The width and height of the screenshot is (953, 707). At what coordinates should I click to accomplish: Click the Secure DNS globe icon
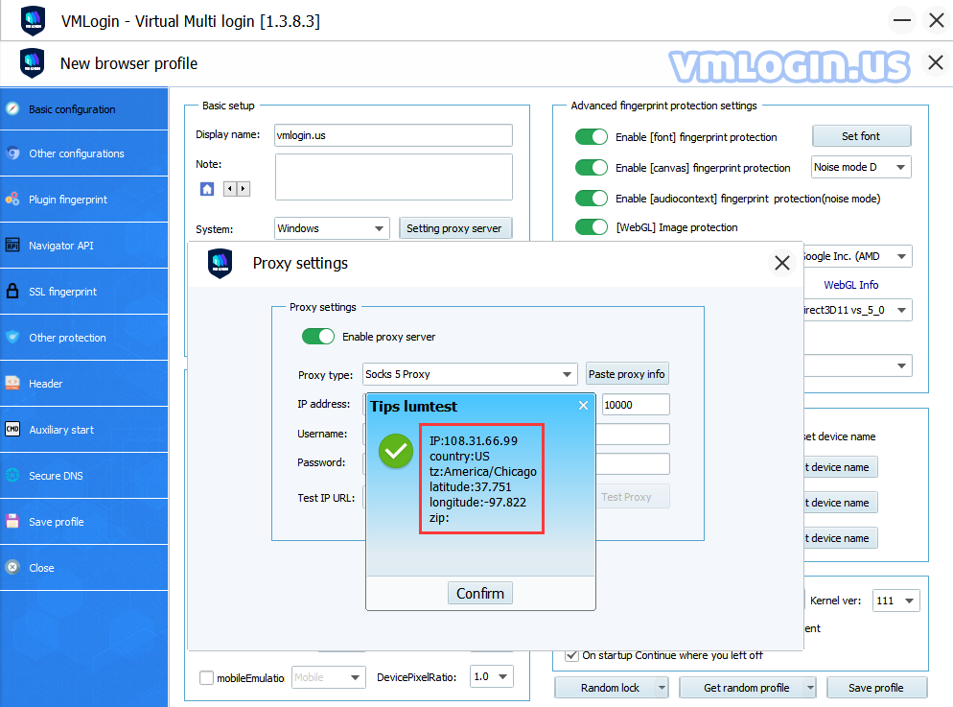coord(12,476)
